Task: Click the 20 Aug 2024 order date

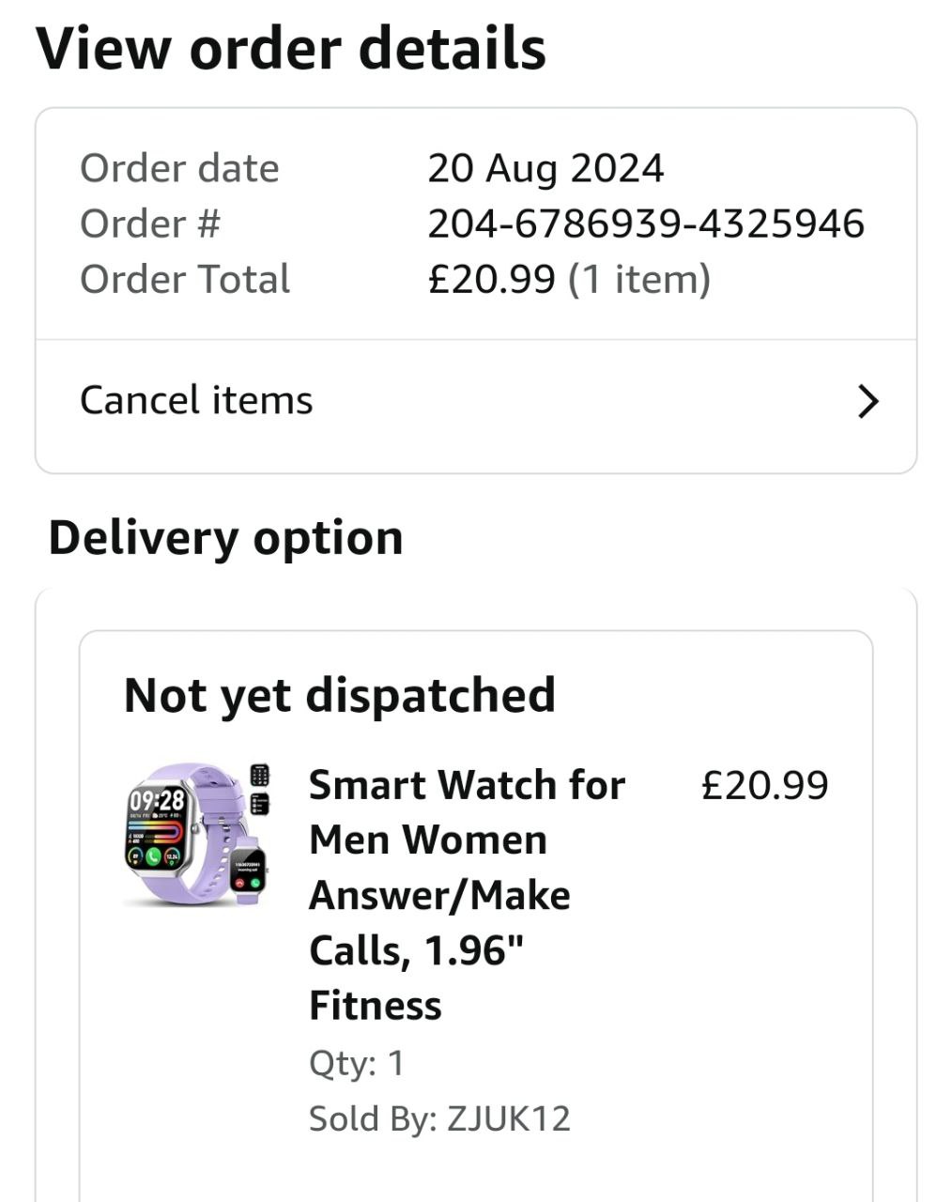Action: pyautogui.click(x=545, y=169)
